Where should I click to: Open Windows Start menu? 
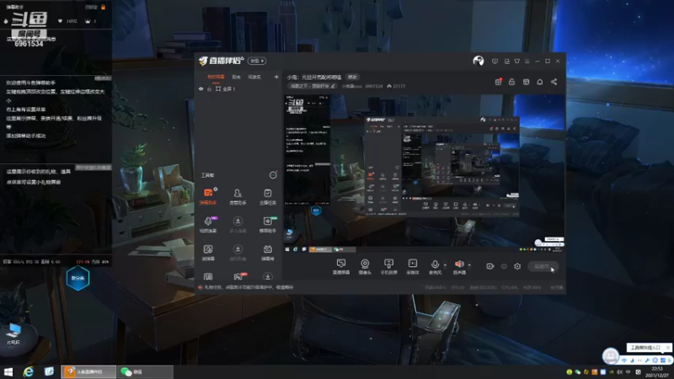coord(8,371)
